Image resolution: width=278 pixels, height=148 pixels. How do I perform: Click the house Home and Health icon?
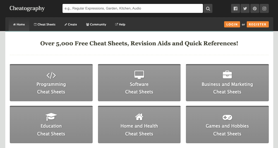pyautogui.click(x=139, y=117)
